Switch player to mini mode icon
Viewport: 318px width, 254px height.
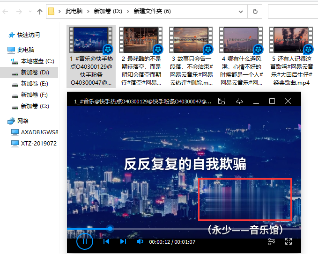click(222, 101)
